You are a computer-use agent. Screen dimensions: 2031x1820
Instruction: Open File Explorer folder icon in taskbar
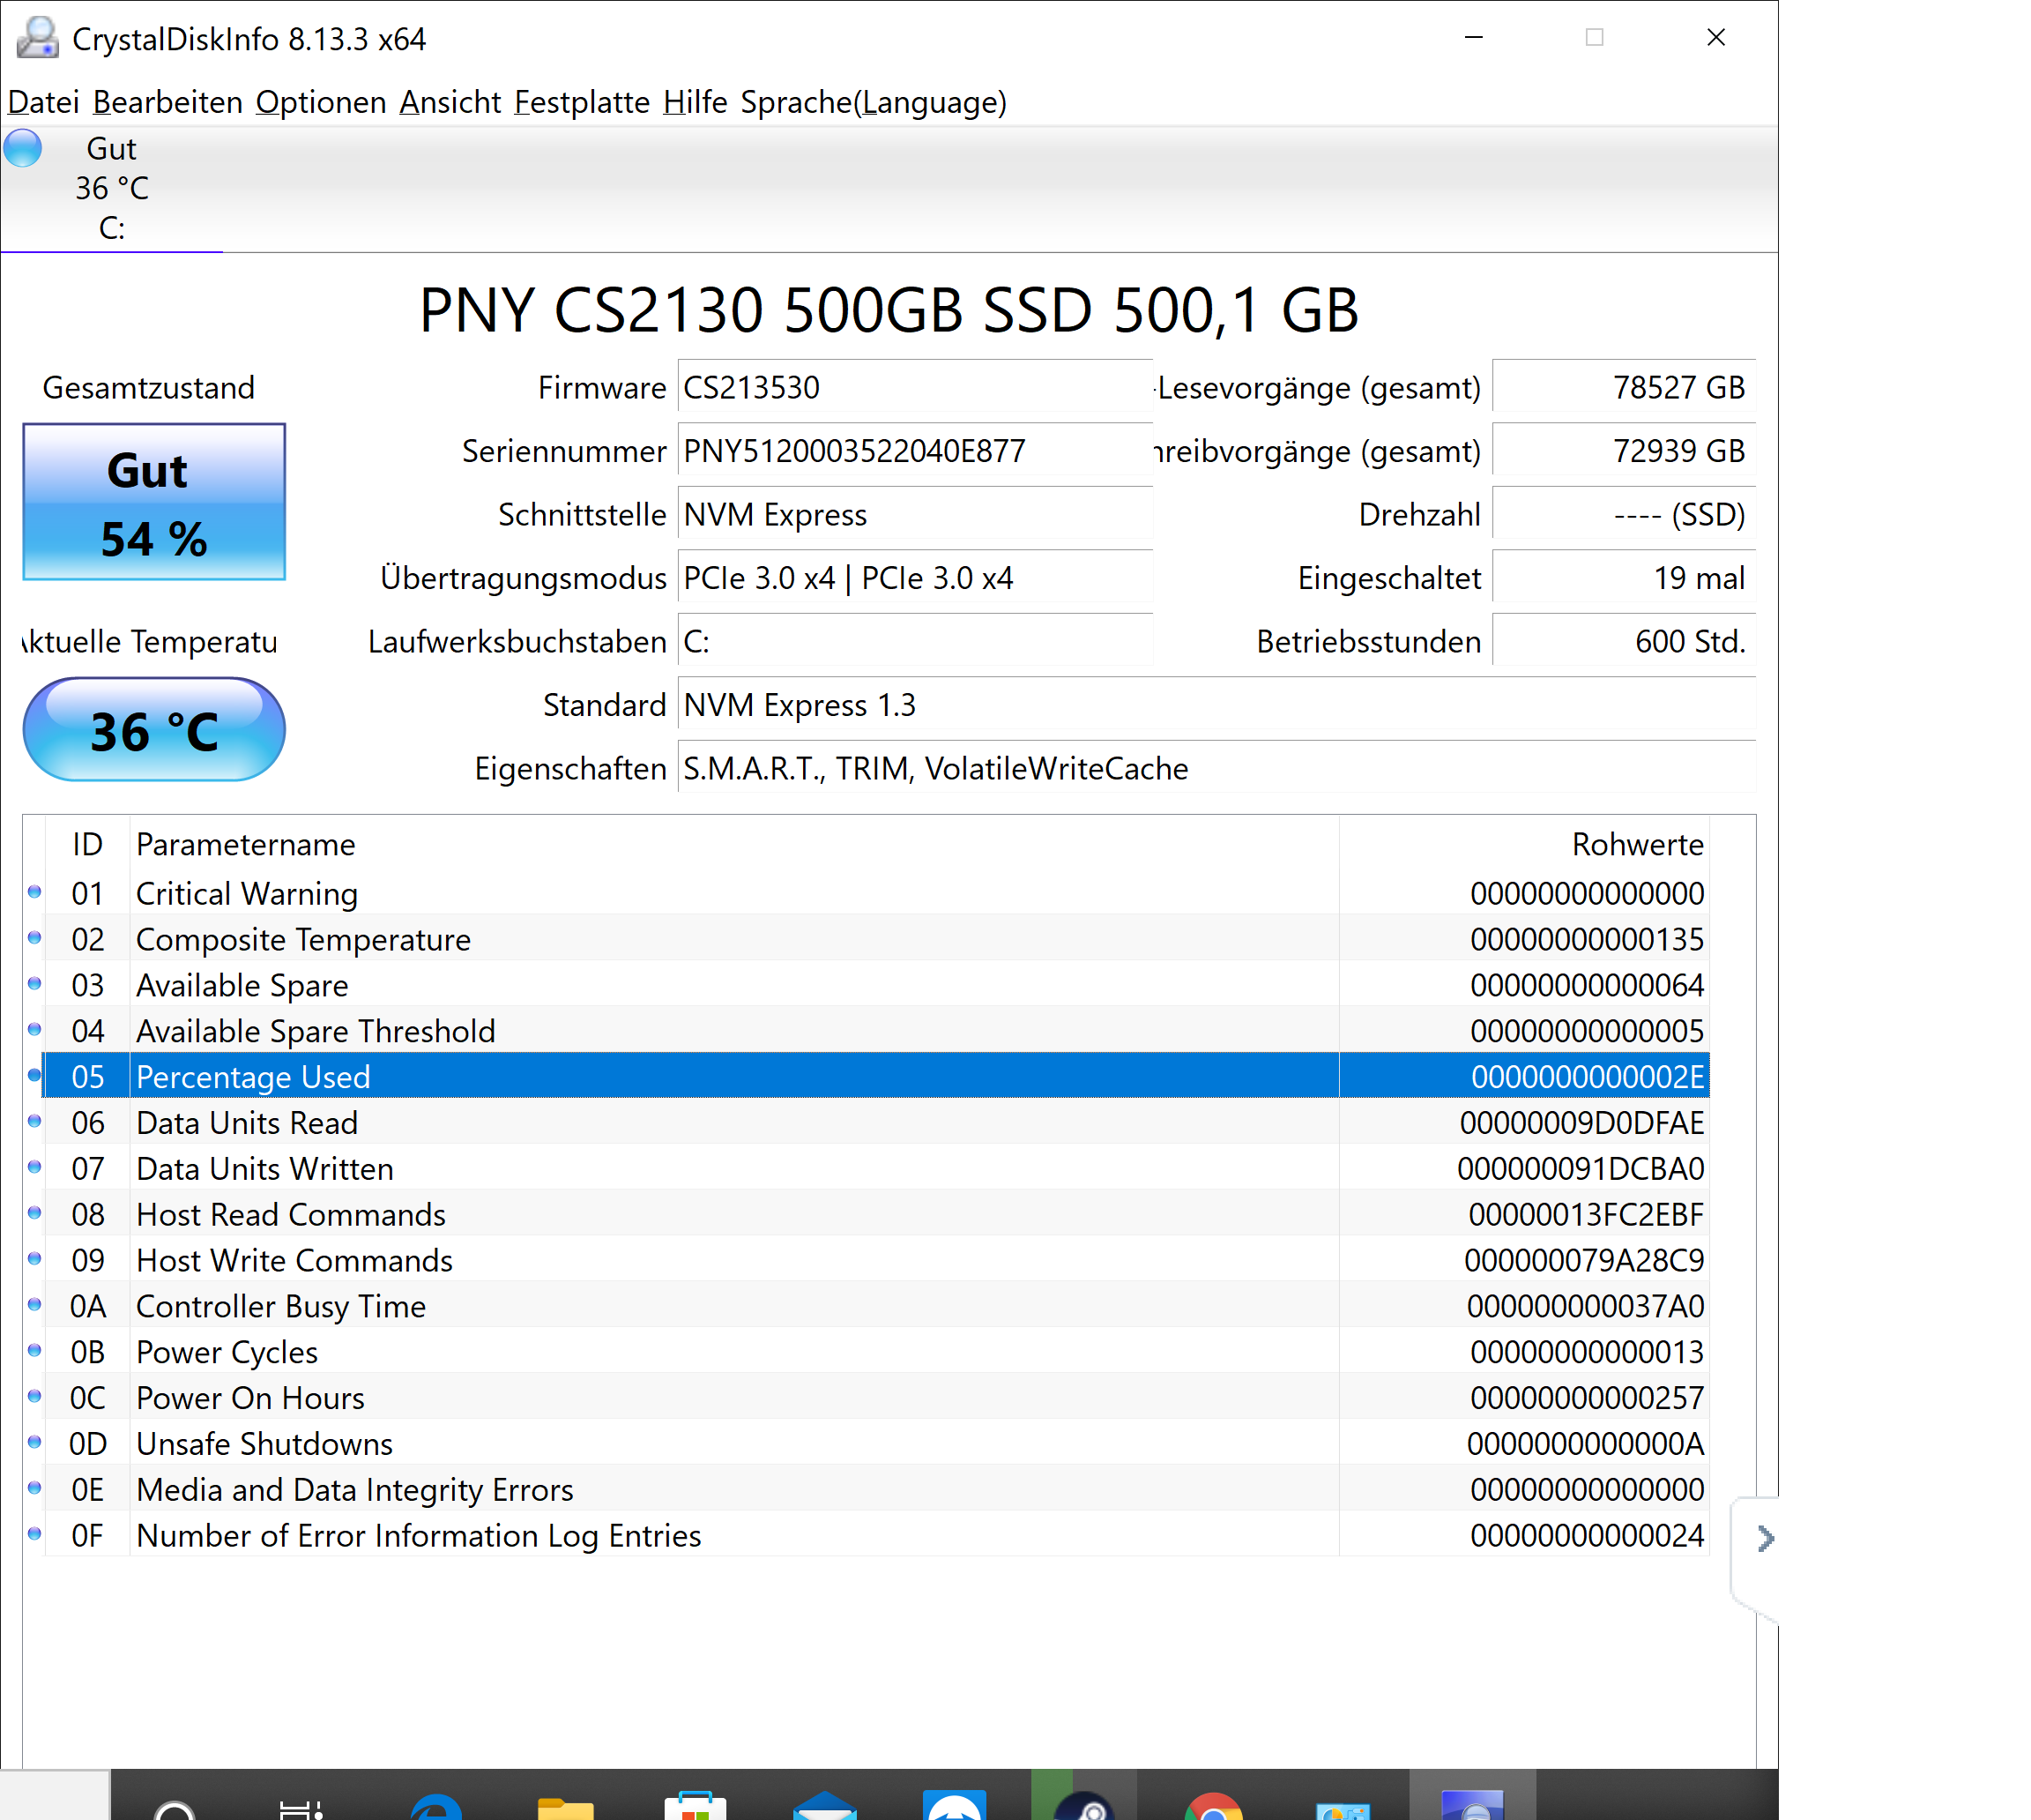[566, 1806]
